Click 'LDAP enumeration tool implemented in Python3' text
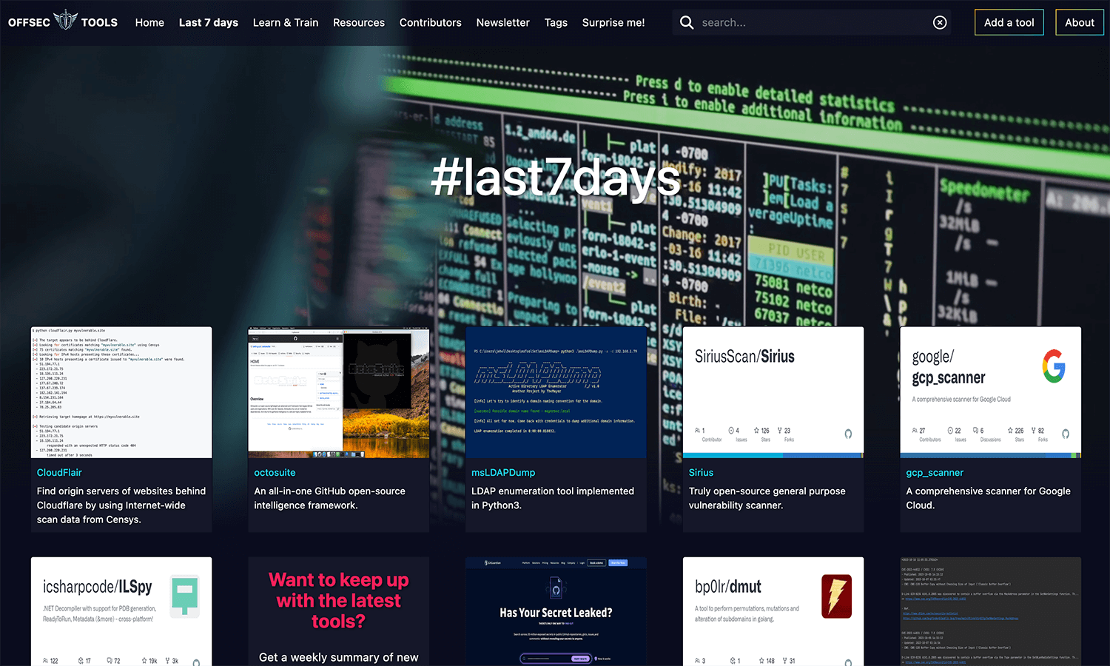The height and width of the screenshot is (666, 1110). pos(553,498)
